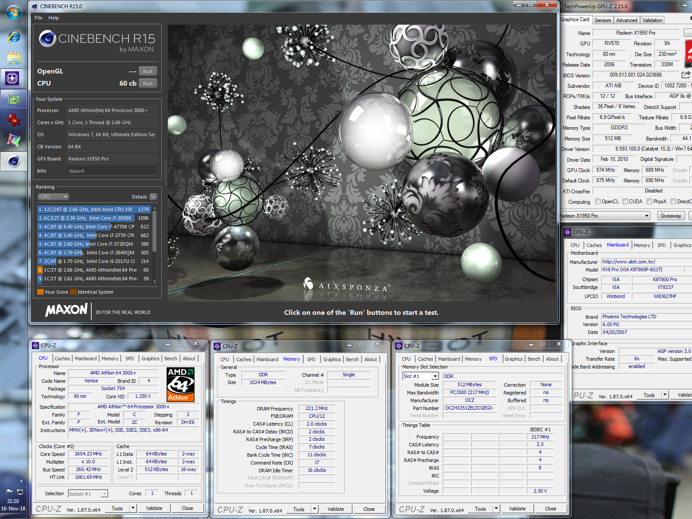Select the GPU-Z taskbar icon
Viewport: 692px width, 519px height.
click(x=14, y=99)
